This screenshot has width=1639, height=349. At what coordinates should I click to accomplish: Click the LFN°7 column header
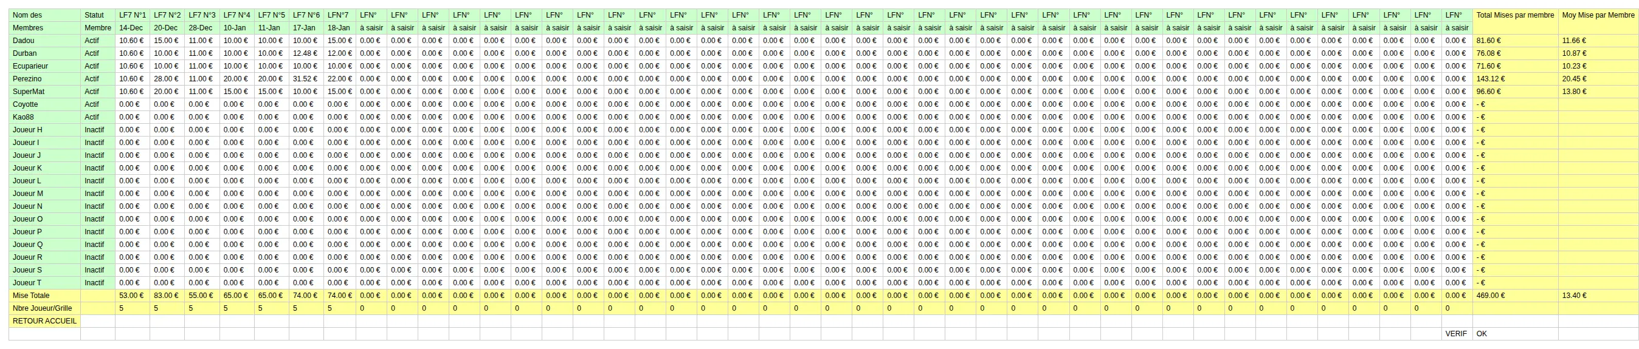coord(340,15)
